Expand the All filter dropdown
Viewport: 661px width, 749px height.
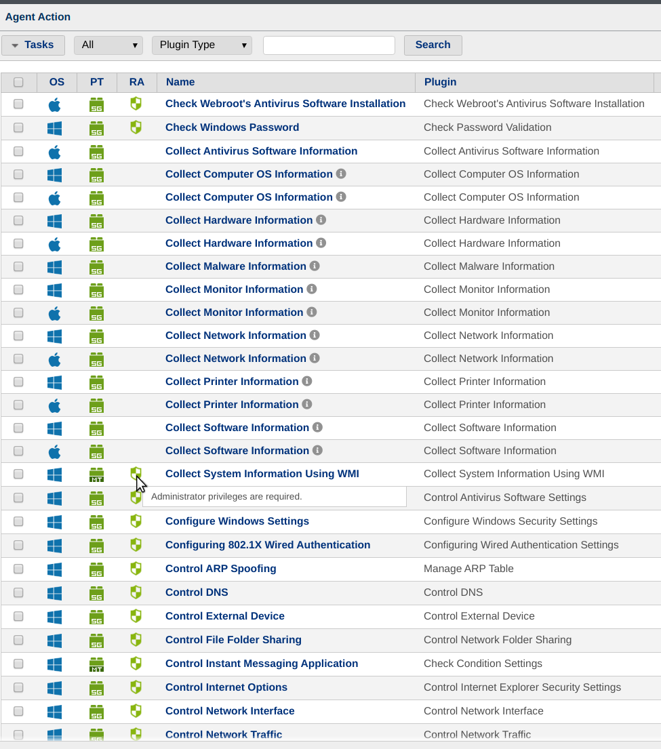[108, 45]
